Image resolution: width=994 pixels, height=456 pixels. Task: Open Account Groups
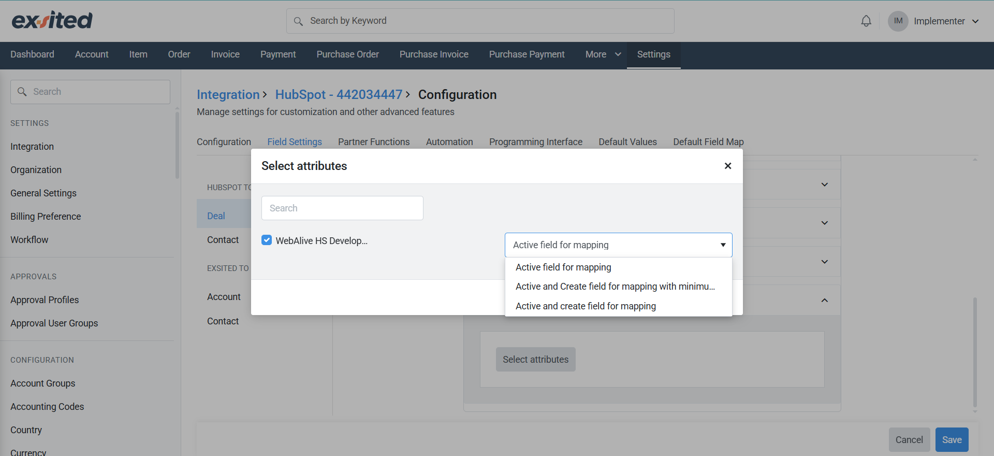tap(42, 383)
